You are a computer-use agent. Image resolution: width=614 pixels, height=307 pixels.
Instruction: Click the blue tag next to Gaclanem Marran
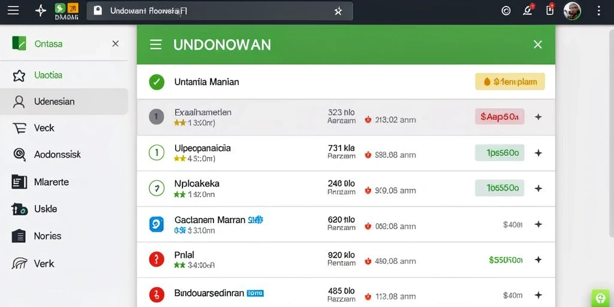pos(255,220)
